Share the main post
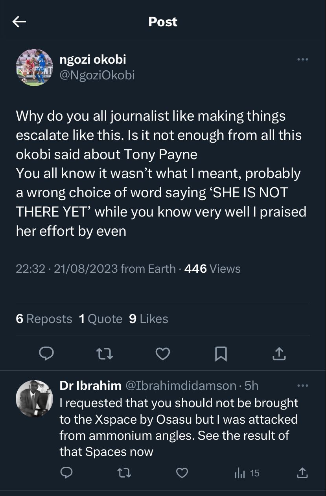Image resolution: width=326 pixels, height=496 pixels. pyautogui.click(x=279, y=354)
